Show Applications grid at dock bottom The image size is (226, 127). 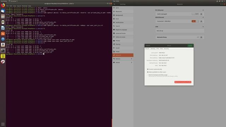(3, 124)
